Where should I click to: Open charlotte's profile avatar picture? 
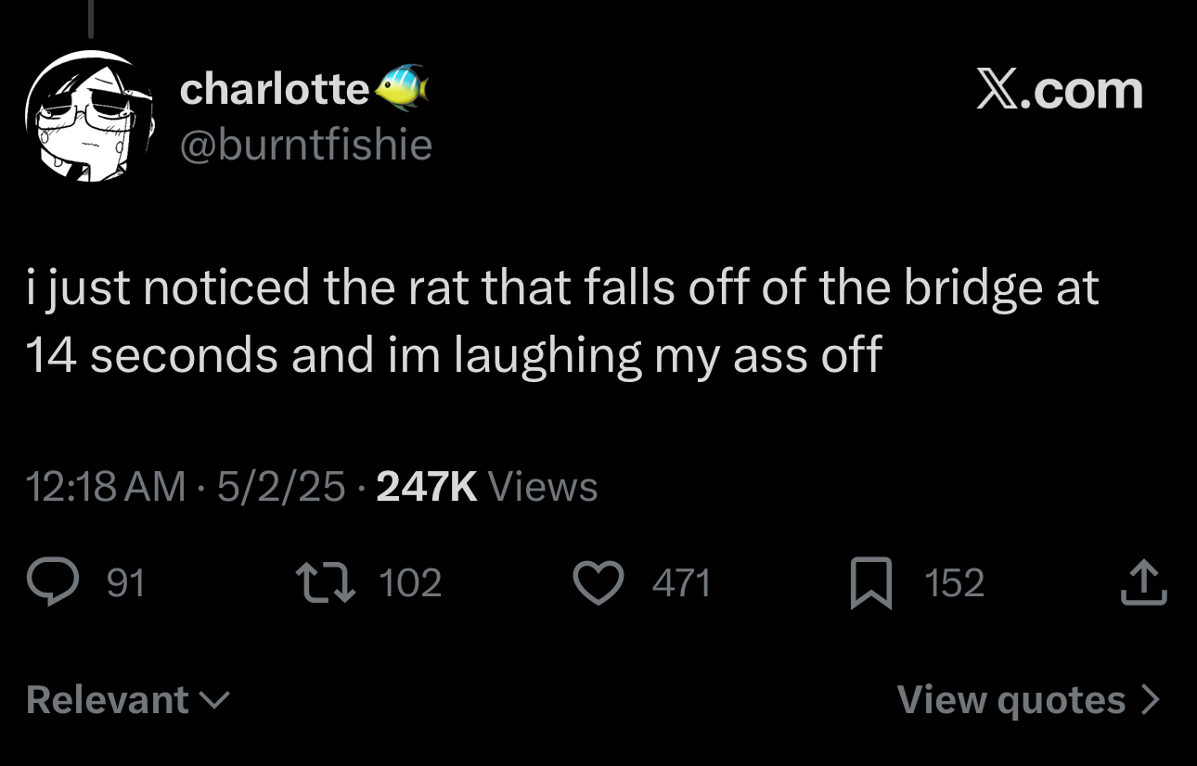93,115
